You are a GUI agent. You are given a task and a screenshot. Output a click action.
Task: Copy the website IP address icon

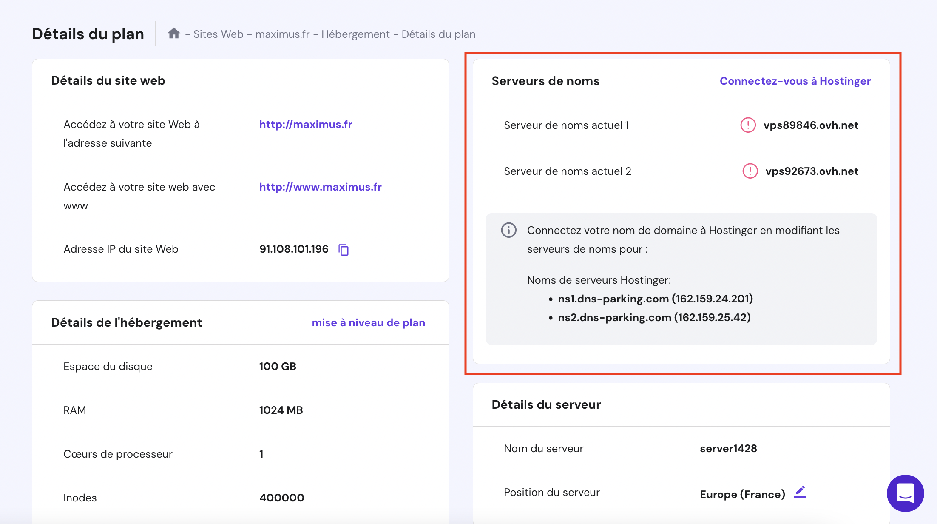pyautogui.click(x=344, y=250)
